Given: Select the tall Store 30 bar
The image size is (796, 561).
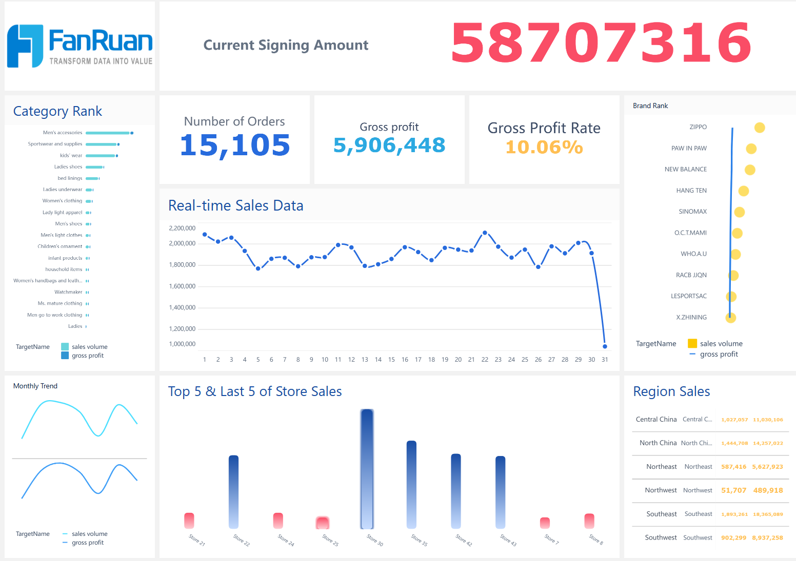Looking at the screenshot, I should pyautogui.click(x=367, y=469).
